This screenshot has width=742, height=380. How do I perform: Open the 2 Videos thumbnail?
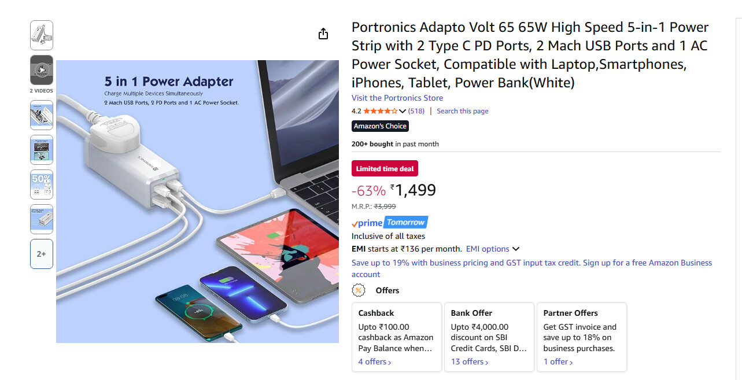[x=42, y=70]
